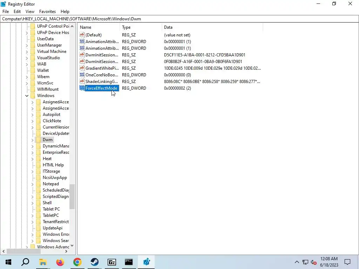Select the ForceEffectMode value name

(x=101, y=88)
